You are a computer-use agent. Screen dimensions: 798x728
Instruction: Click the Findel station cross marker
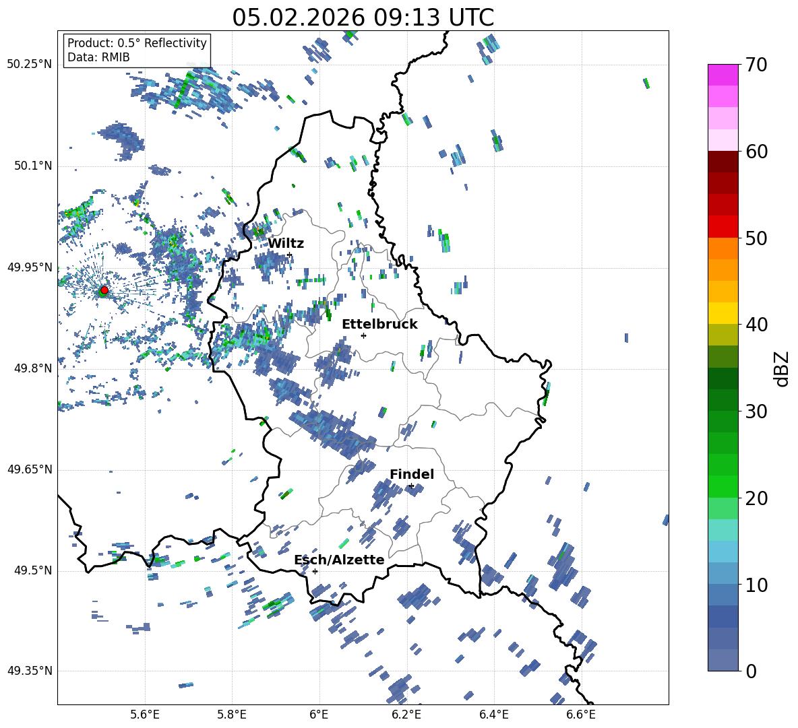click(x=411, y=486)
